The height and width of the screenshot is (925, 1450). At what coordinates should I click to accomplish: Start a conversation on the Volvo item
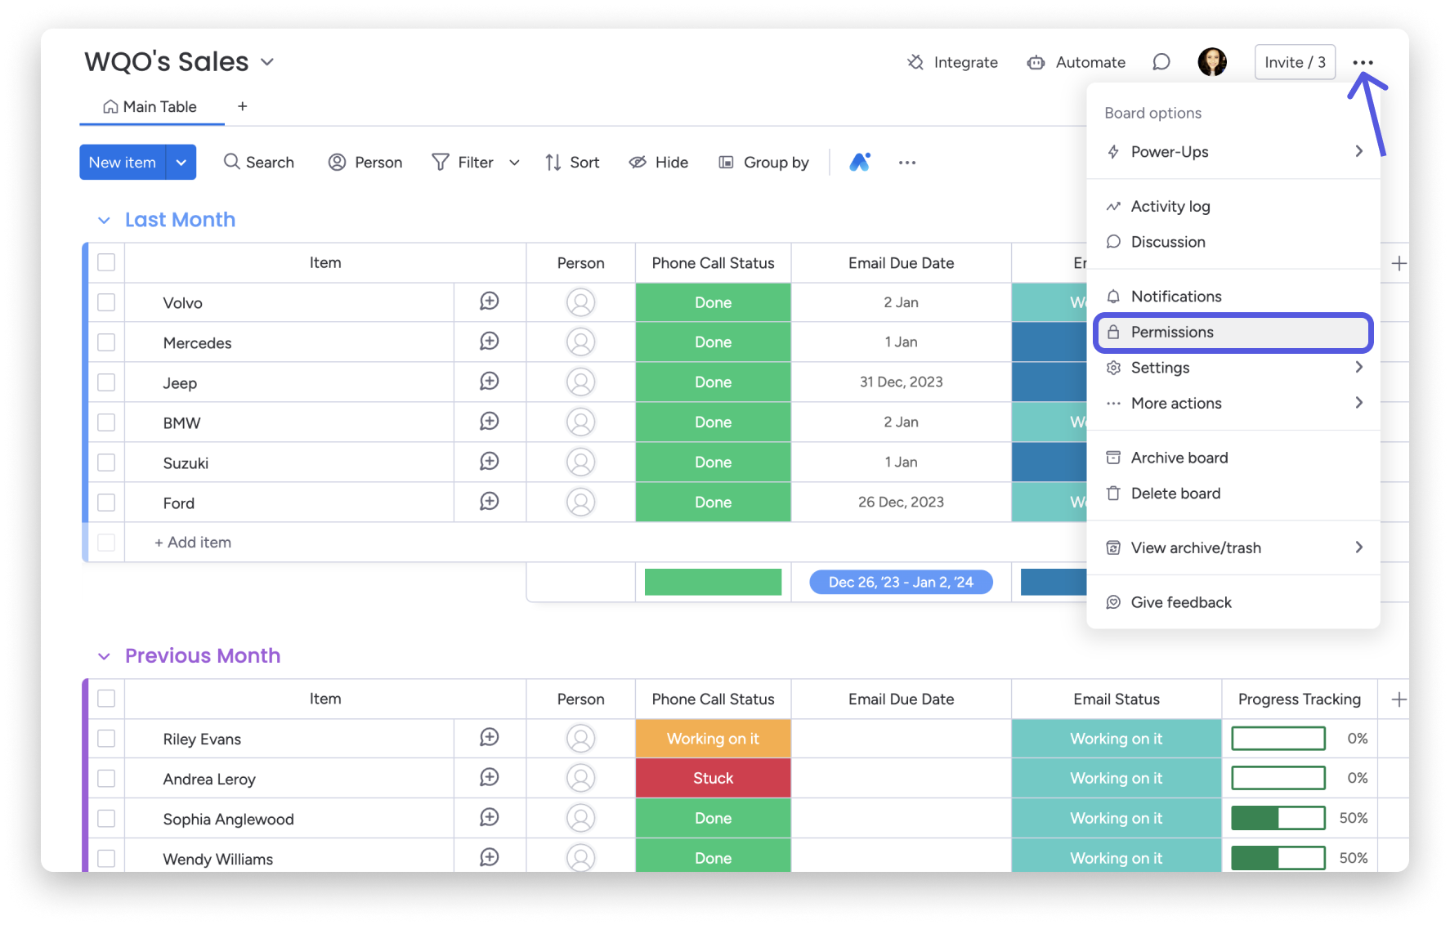(x=489, y=302)
